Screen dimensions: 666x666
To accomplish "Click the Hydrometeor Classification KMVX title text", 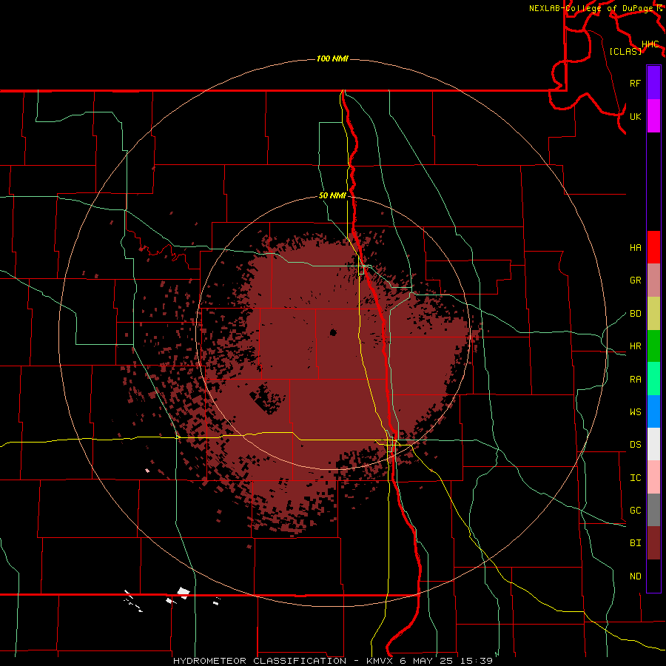I will pyautogui.click(x=332, y=661).
